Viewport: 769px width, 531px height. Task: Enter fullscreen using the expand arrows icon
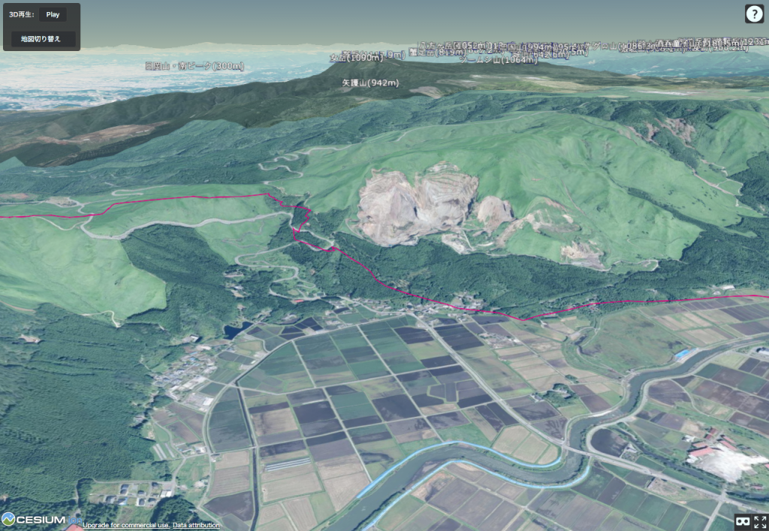(760, 521)
